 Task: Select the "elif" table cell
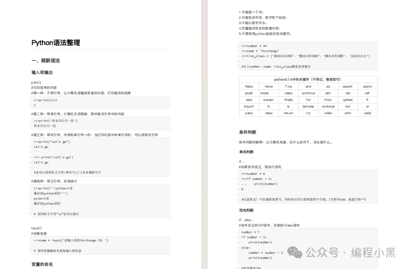pos(367,93)
